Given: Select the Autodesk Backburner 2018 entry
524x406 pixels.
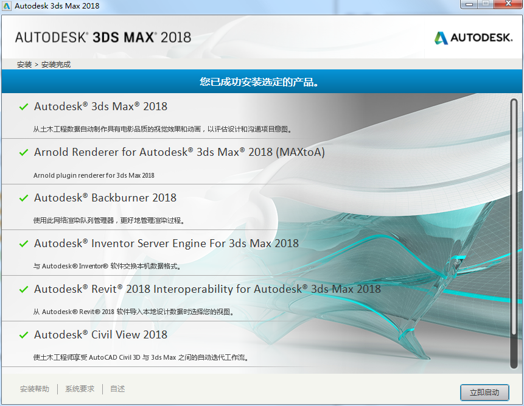Looking at the screenshot, I should click(x=106, y=198).
